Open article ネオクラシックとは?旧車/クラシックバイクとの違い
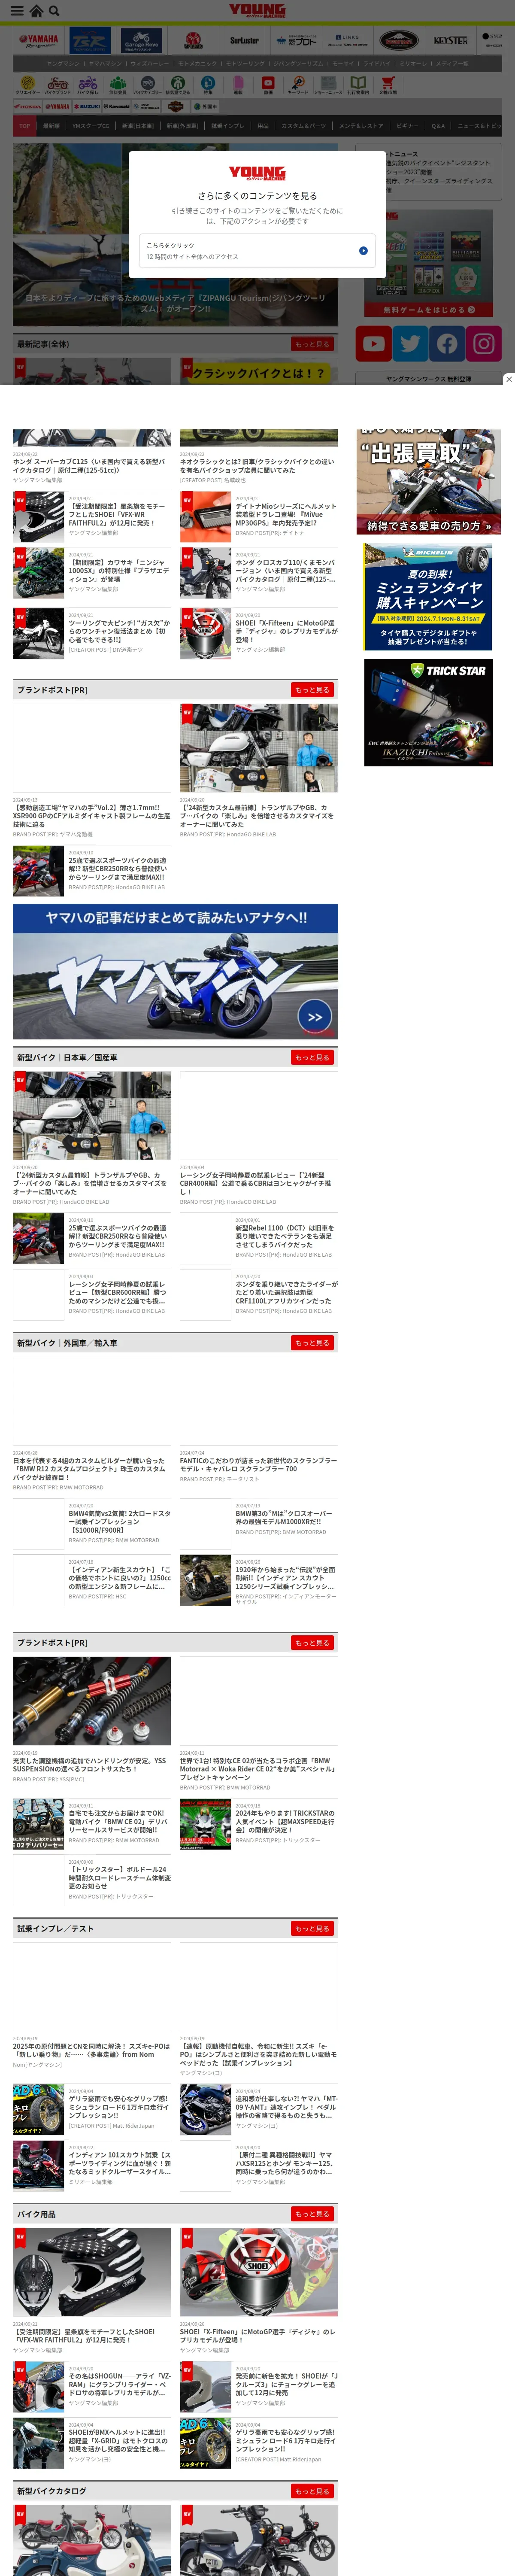Viewport: 515px width, 2576px height. tap(259, 466)
